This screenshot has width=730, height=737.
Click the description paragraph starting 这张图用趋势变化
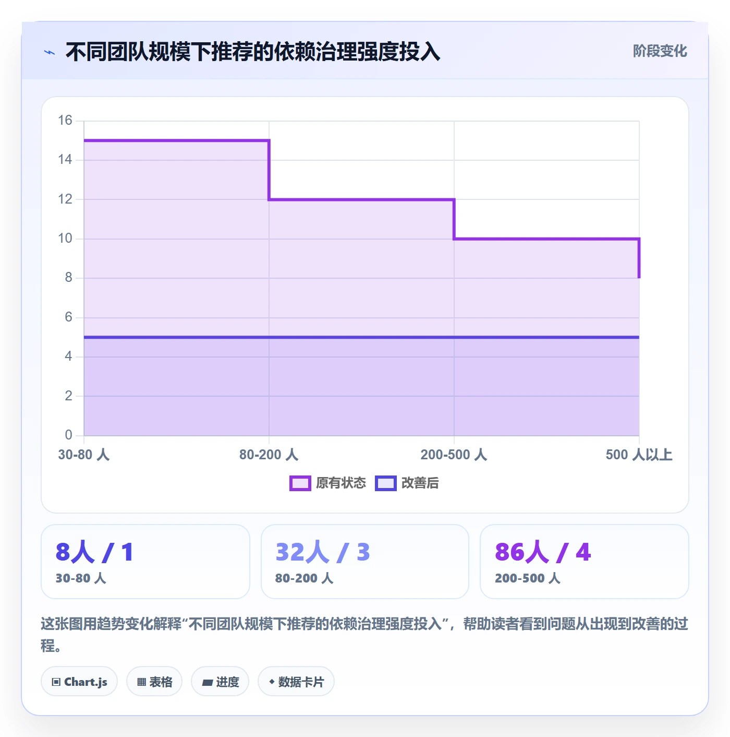tap(364, 635)
